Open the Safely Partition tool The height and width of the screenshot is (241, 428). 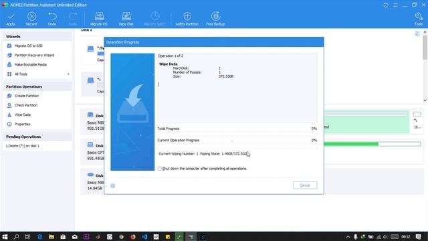pyautogui.click(x=187, y=19)
